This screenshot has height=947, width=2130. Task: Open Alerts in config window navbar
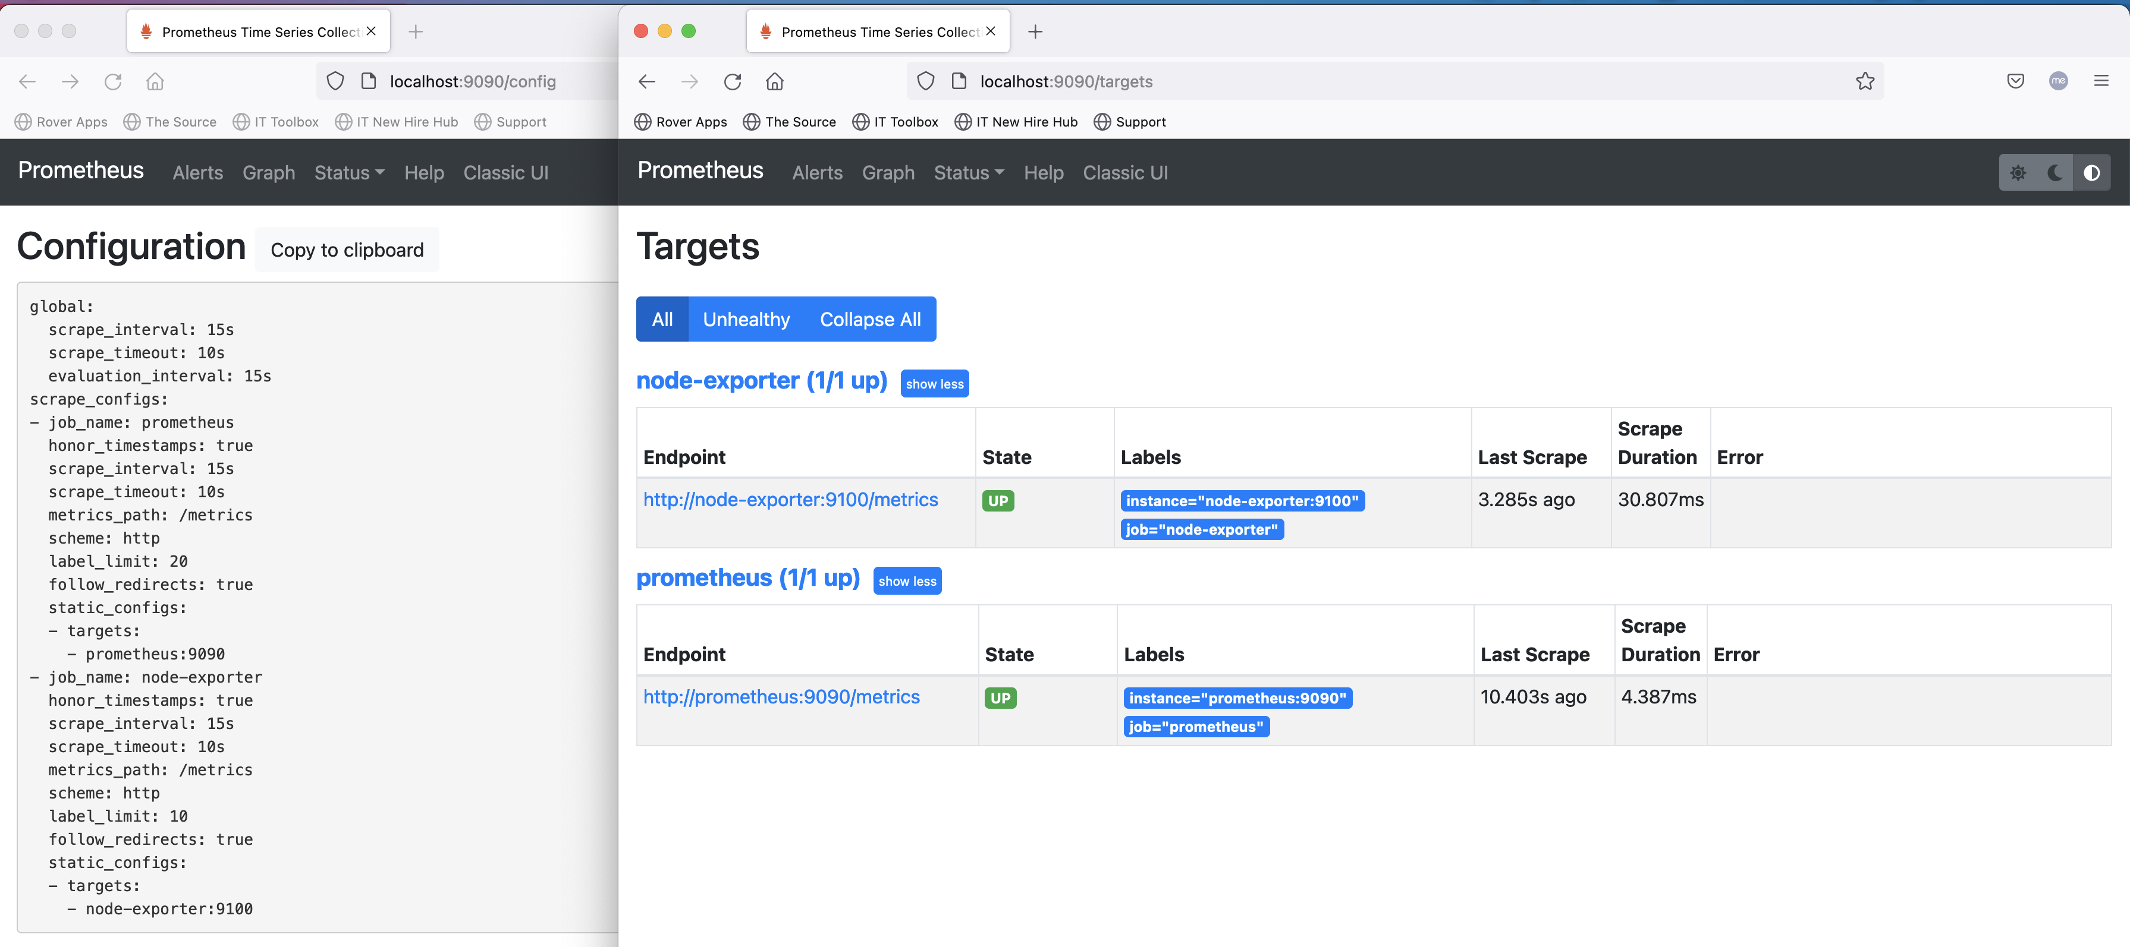pyautogui.click(x=197, y=173)
